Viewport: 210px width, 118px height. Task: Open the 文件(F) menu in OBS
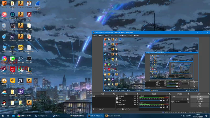tap(95, 36)
